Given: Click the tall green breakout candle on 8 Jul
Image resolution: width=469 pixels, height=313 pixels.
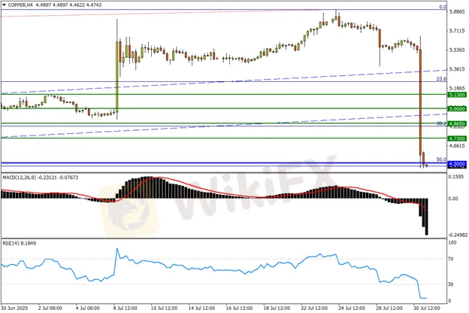Looking at the screenshot, I should point(117,77).
